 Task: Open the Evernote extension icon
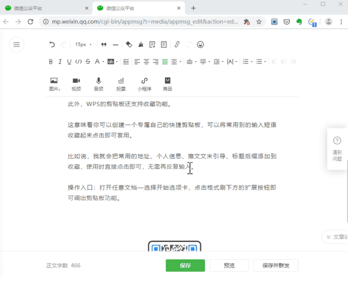click(x=299, y=22)
